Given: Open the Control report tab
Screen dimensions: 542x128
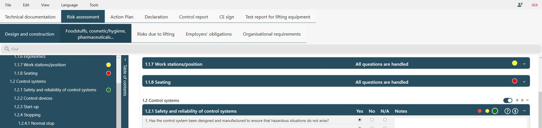Looking at the screenshot, I should tap(194, 17).
